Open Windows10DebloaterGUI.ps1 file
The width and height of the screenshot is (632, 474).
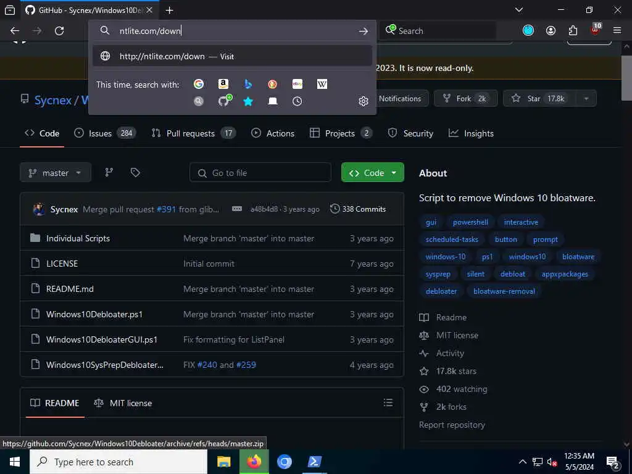click(x=102, y=340)
